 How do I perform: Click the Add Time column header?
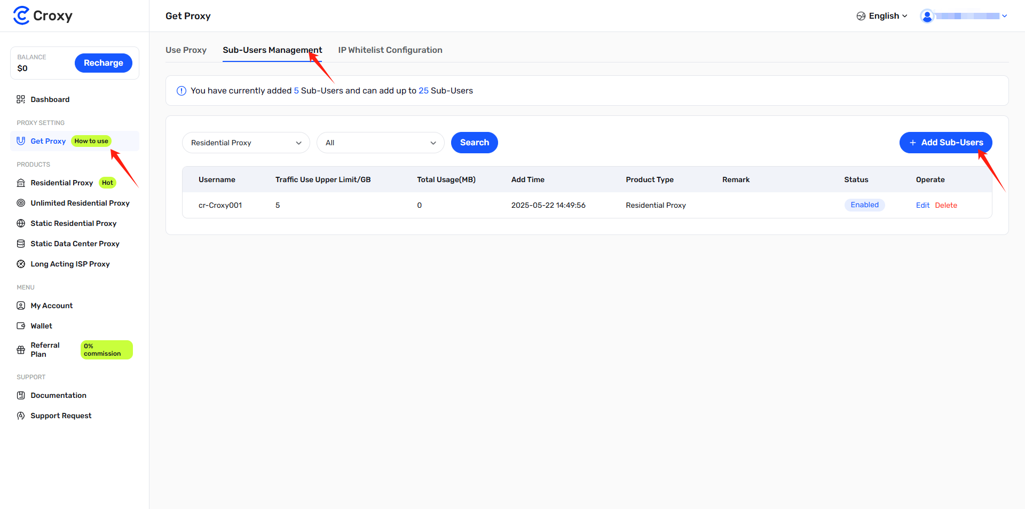tap(528, 179)
